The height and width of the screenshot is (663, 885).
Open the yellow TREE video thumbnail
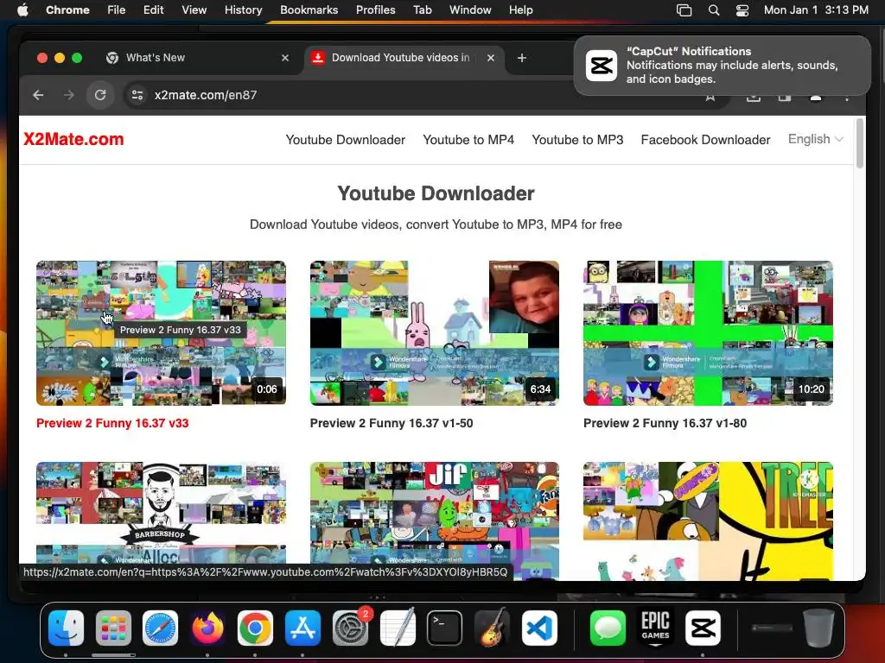(708, 521)
